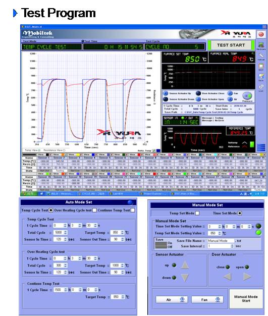Click the door actuator open right arrow
The height and width of the screenshot is (316, 268).
tap(247, 277)
